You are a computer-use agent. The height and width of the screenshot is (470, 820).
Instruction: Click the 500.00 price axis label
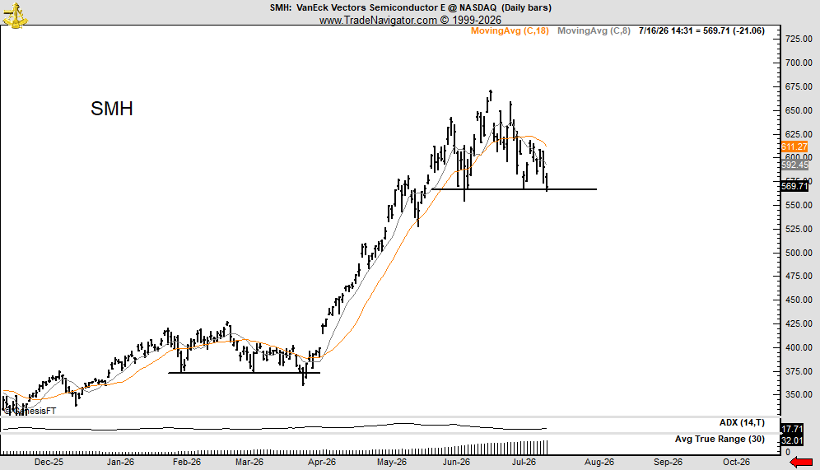(799, 253)
